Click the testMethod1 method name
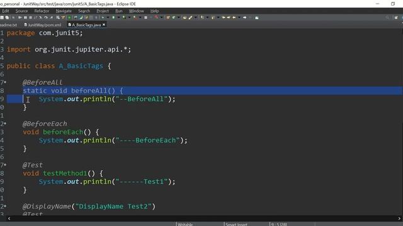The image size is (403, 226). tap(65, 173)
